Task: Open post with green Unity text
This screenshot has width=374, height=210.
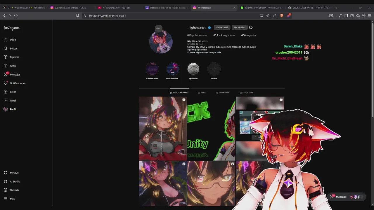Action: tap(211, 129)
